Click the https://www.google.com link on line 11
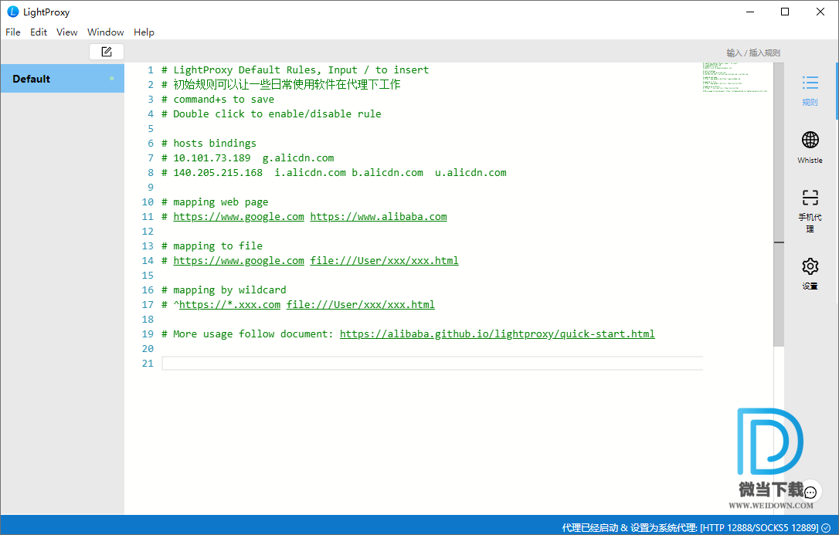 [x=239, y=216]
